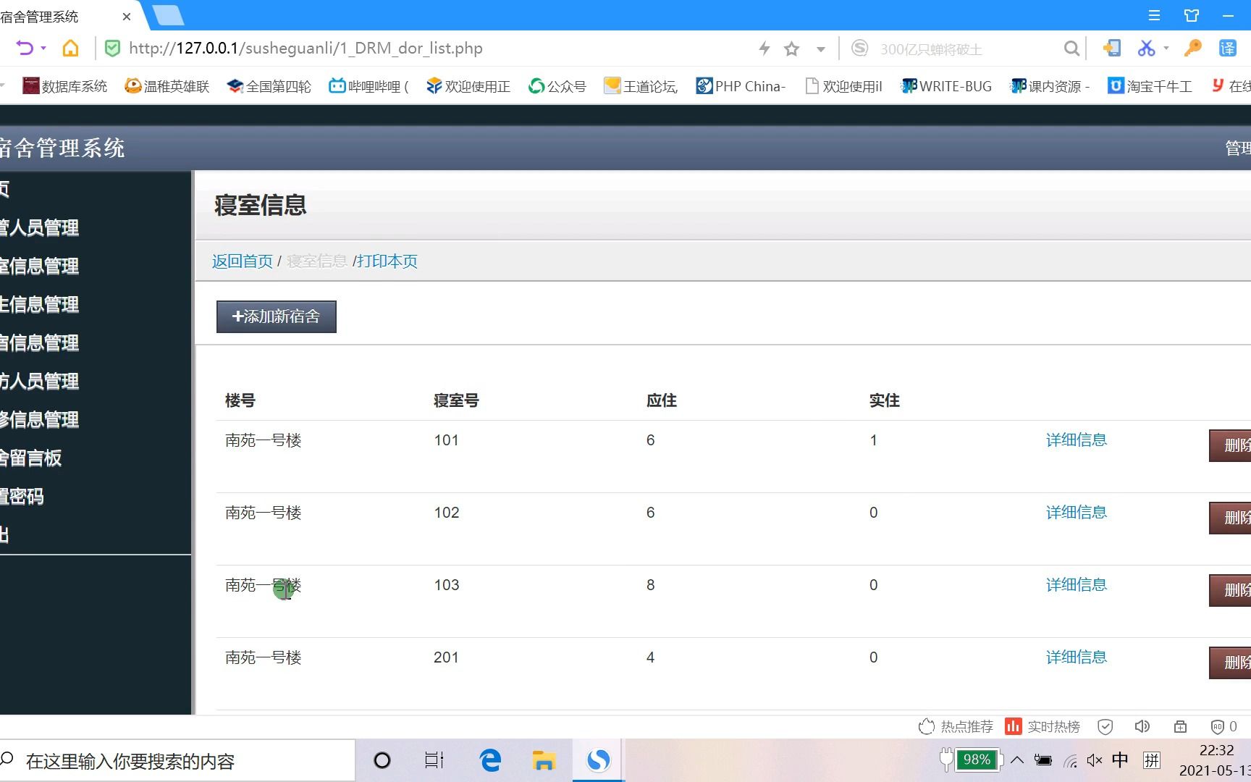Open 详细信息 for room 103
Viewport: 1251px width, 782px height.
tap(1077, 585)
